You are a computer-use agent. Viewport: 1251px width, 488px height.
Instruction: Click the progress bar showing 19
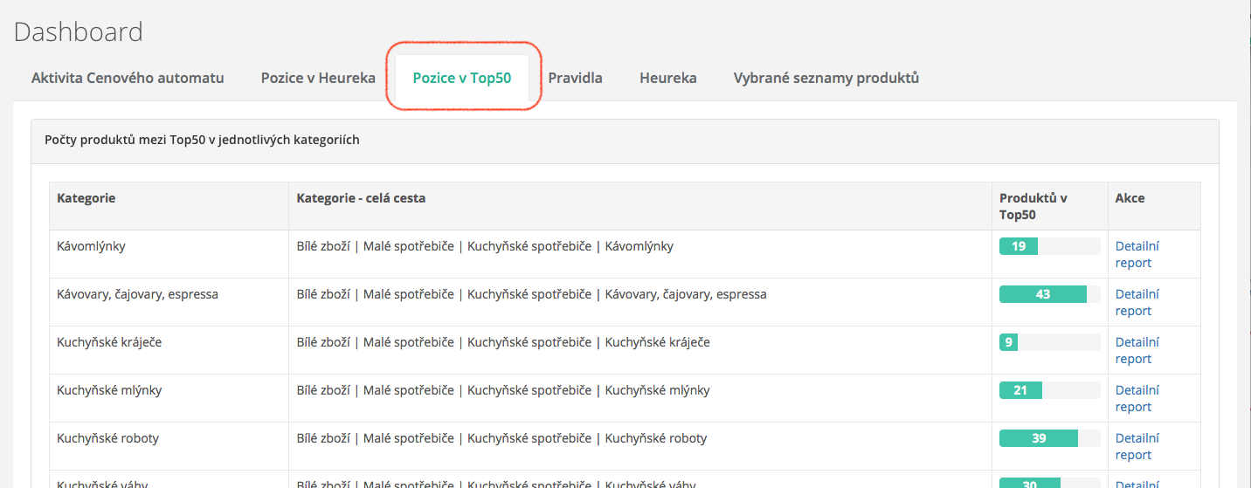point(1048,246)
